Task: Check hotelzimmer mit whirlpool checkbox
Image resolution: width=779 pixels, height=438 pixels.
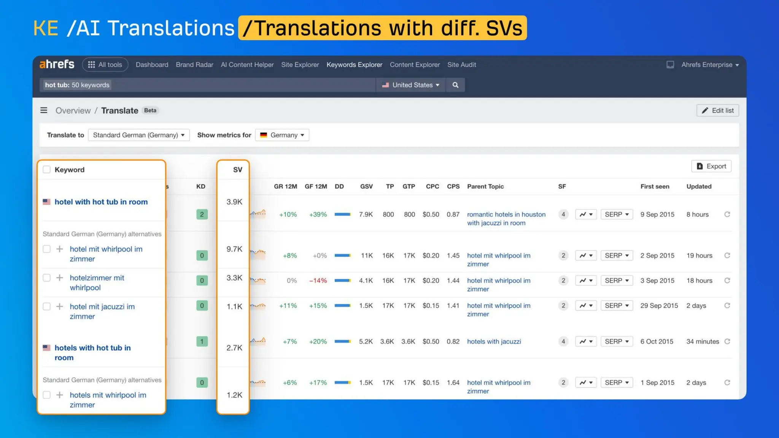Action: point(46,278)
